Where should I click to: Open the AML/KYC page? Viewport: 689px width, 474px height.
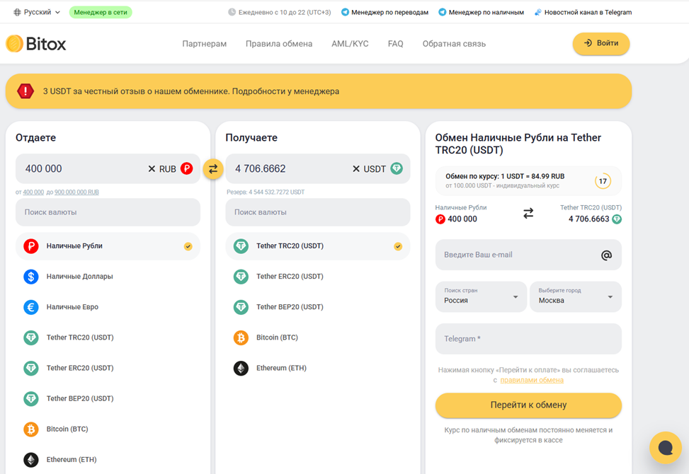pyautogui.click(x=351, y=44)
